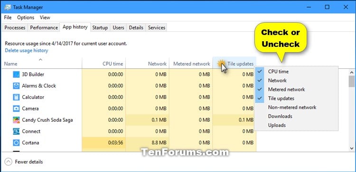
Task: Switch to the Details tab
Action: click(136, 27)
